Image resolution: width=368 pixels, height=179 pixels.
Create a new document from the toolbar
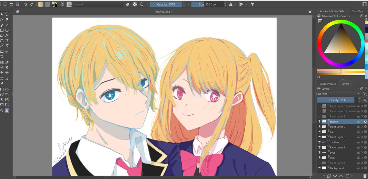click(x=4, y=4)
